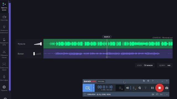Image resolution: width=177 pixels, height=99 pixels.
Task: Click Bandicam width-fit icon in bottom bar
Action: (x=161, y=94)
